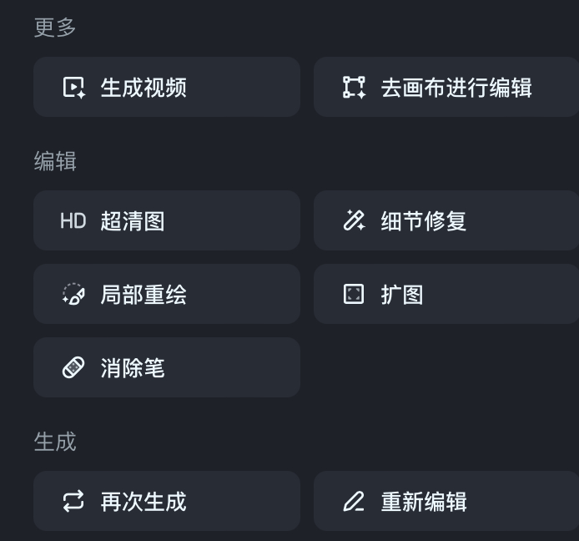Click the HD icon for upscaling
The width and height of the screenshot is (579, 541).
[73, 221]
